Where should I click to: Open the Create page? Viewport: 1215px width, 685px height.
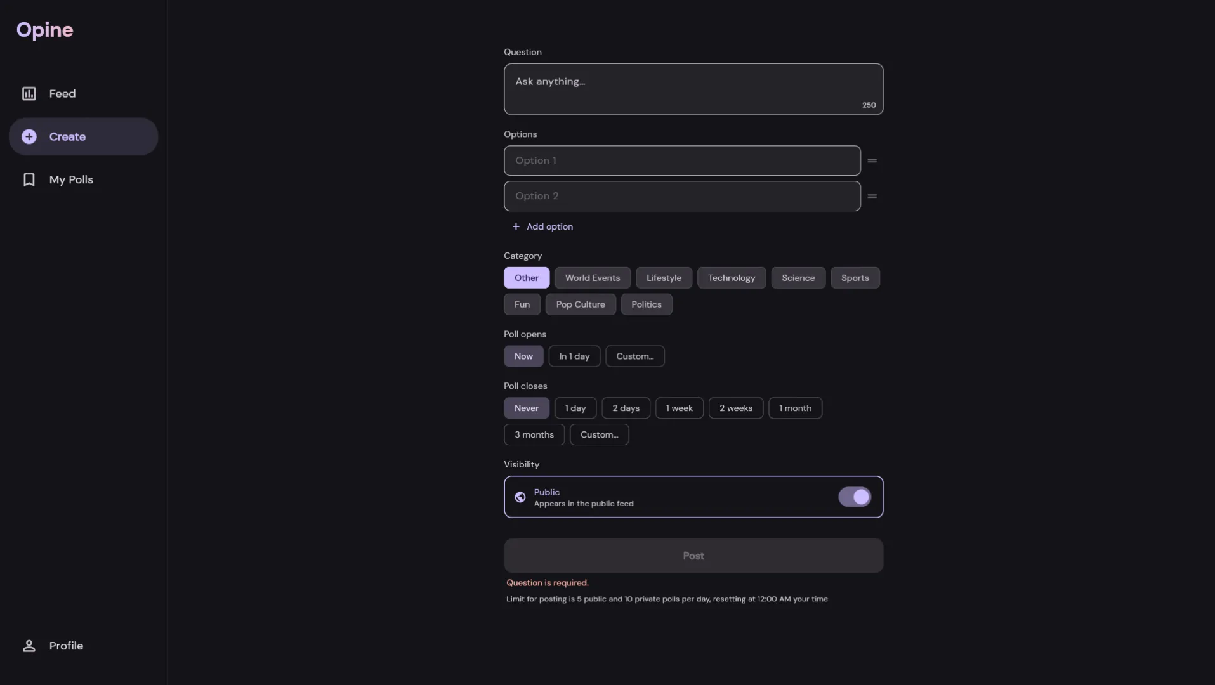pos(83,137)
